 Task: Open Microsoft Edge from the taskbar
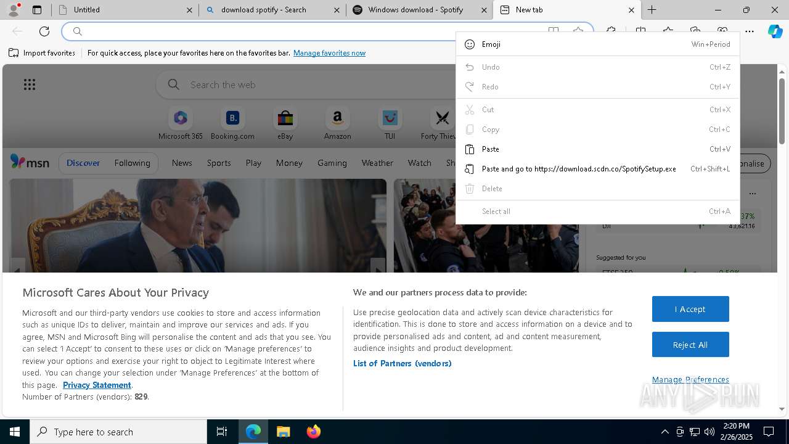[x=253, y=432]
